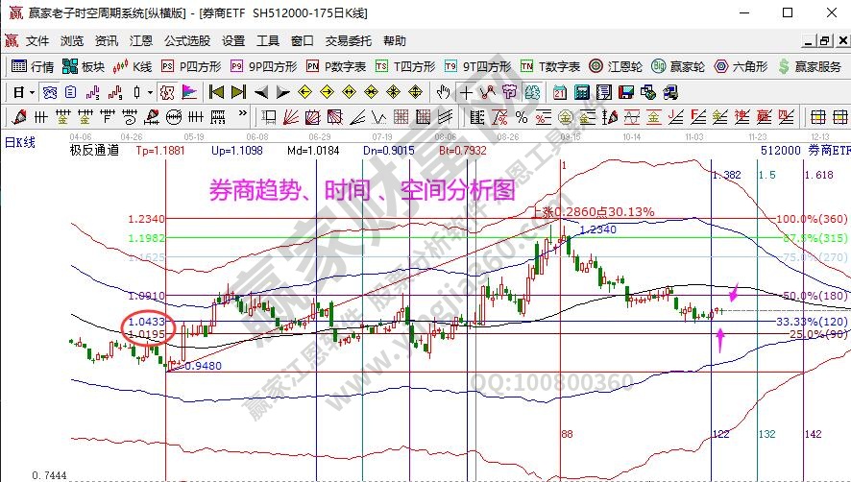Image resolution: width=851 pixels, height=482 pixels.
Task: Open the notepad list icon beside calculator
Action: pos(603,92)
